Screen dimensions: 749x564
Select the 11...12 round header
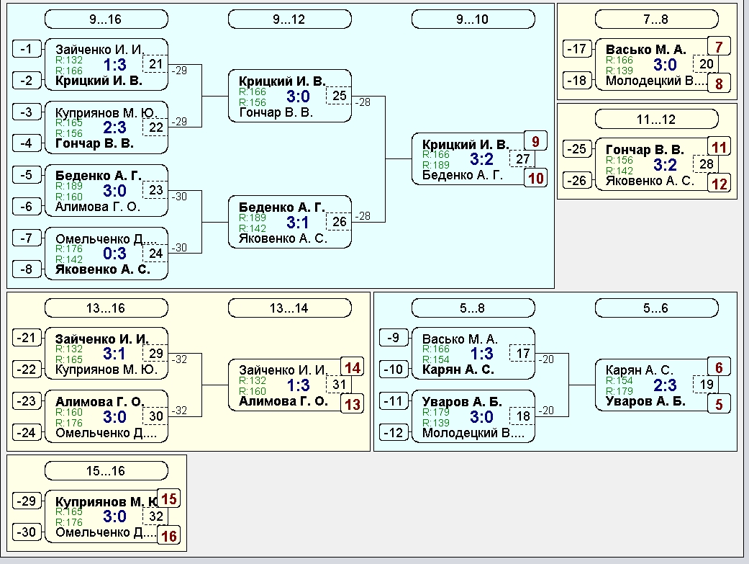tap(656, 119)
